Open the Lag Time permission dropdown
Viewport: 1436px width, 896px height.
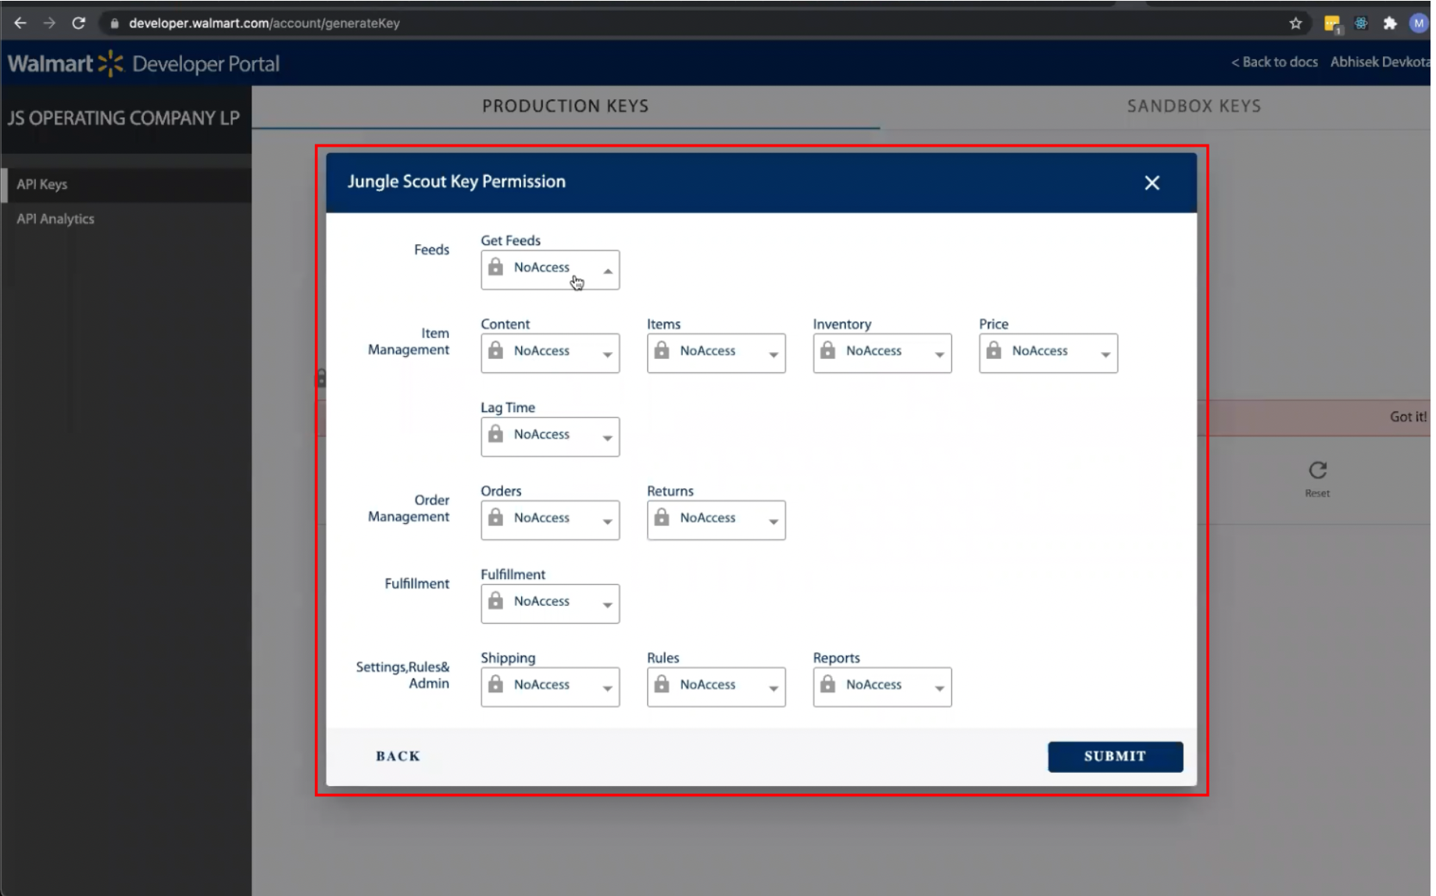click(550, 437)
